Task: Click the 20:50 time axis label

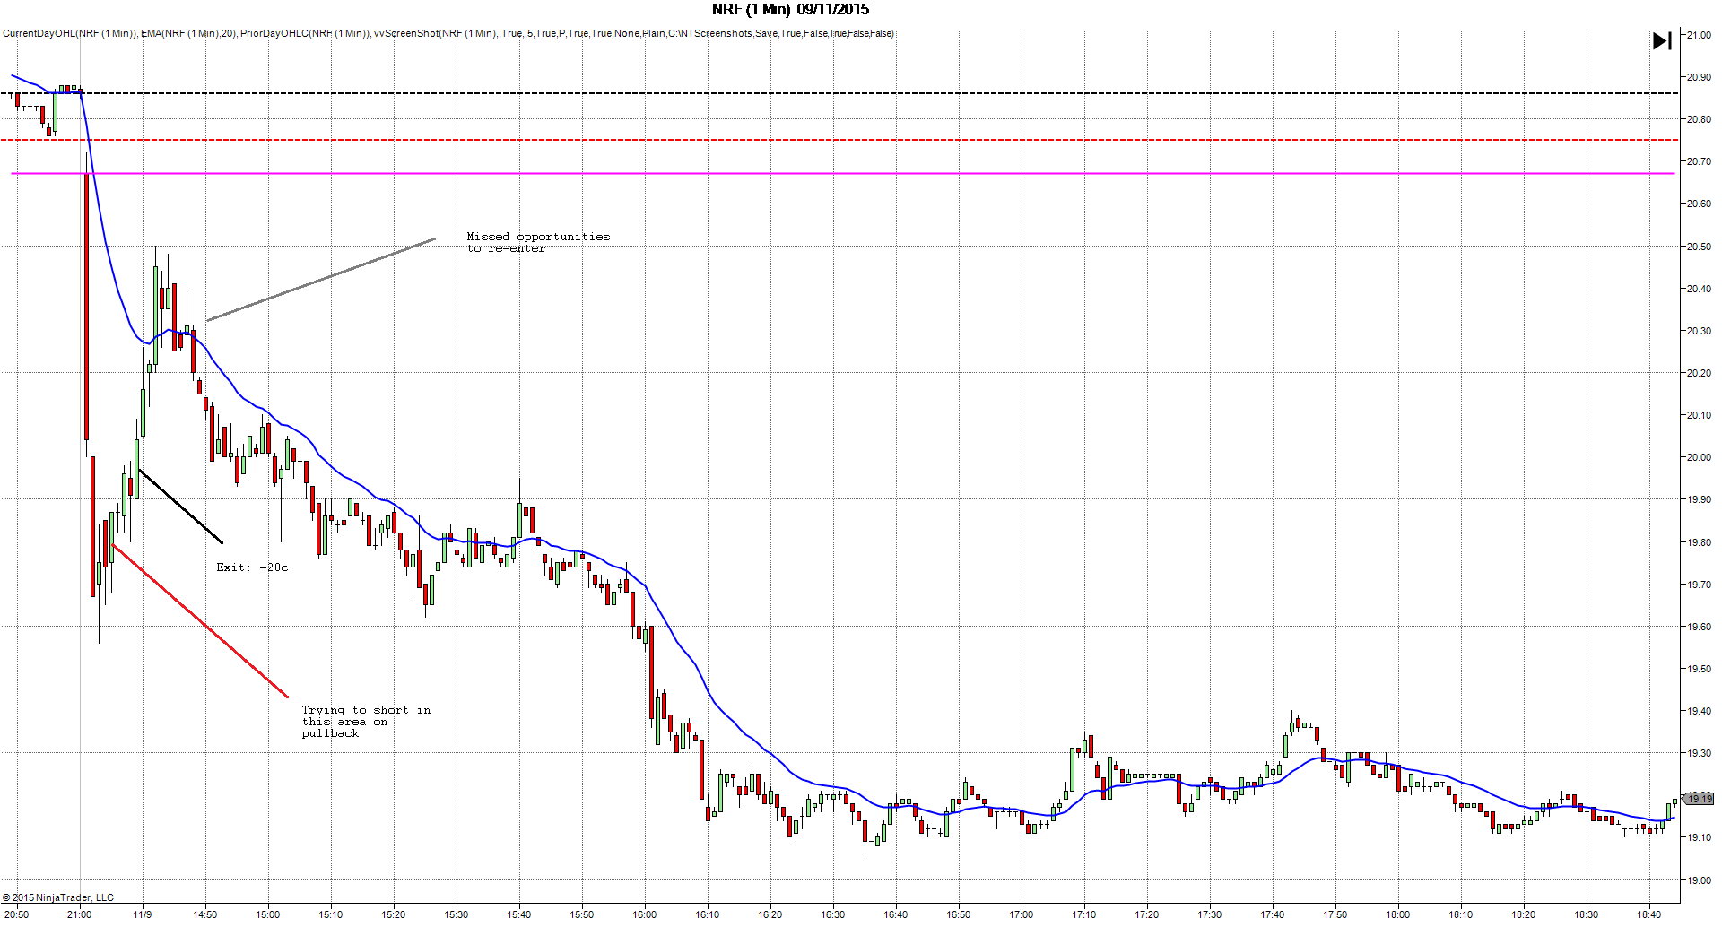Action: pyautogui.click(x=16, y=914)
